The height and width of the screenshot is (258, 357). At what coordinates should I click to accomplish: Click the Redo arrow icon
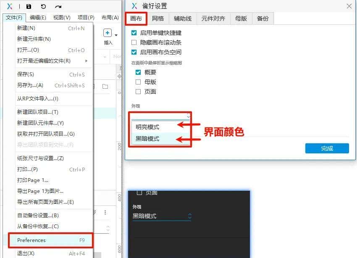[x=58, y=6]
